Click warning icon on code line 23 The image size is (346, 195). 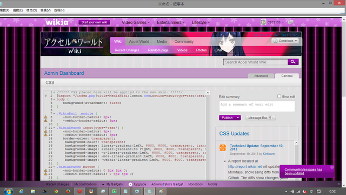[45, 170]
